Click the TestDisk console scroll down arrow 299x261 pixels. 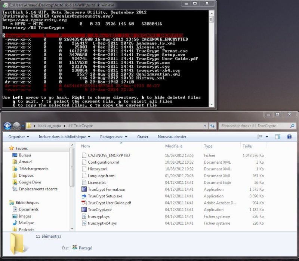211,104
